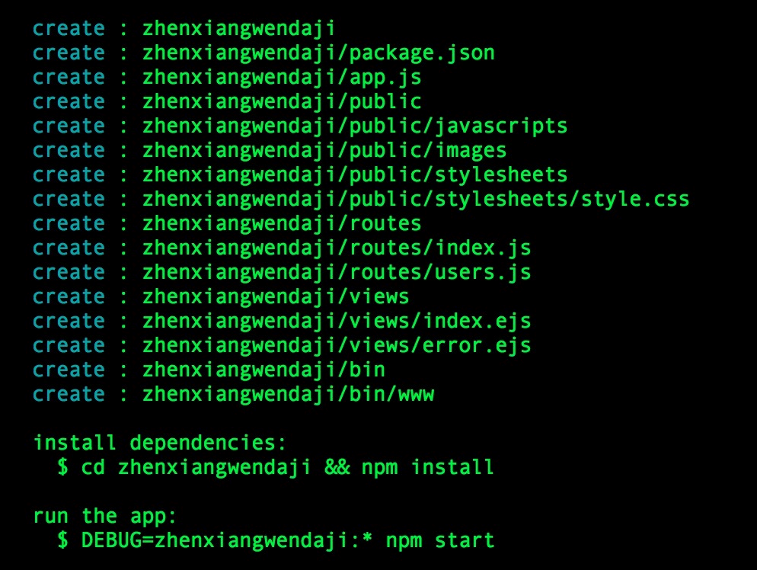
Task: Click the path 'zhenxiangwendaji/bin/www'
Action: click(288, 394)
